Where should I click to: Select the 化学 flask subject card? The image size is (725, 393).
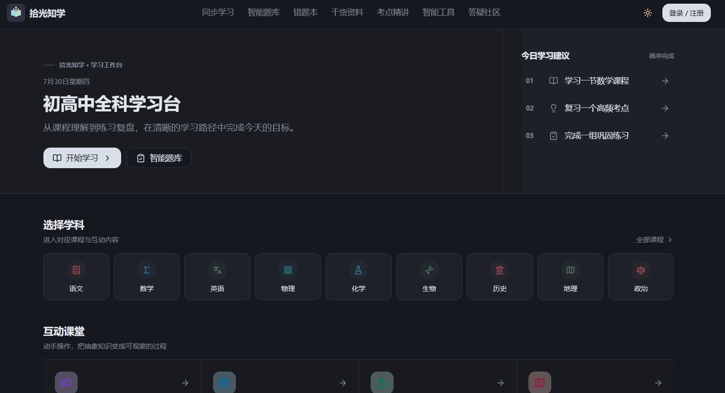[x=358, y=276]
